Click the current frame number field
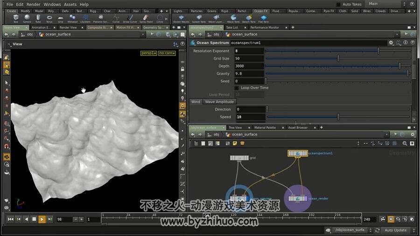 pos(64,219)
